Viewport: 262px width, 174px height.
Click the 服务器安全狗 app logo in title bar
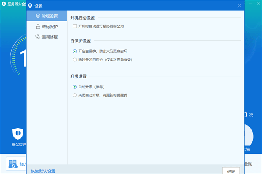(x=4, y=4)
